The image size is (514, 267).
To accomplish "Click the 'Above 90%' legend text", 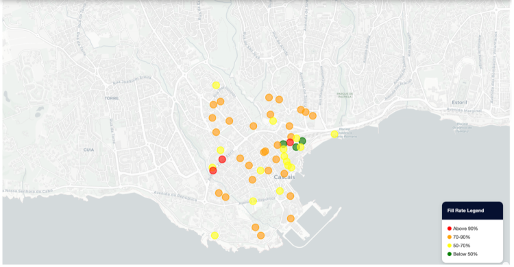I will pos(465,229).
